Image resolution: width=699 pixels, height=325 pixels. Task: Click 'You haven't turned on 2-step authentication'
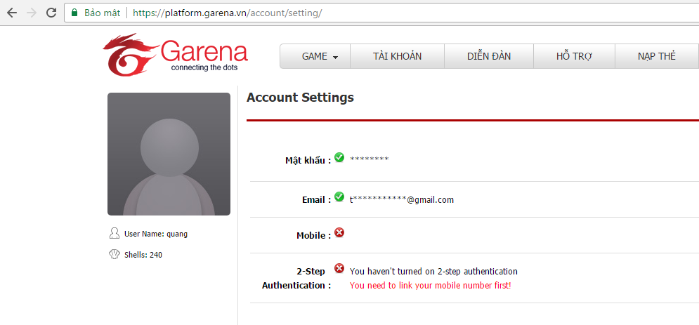tap(433, 271)
